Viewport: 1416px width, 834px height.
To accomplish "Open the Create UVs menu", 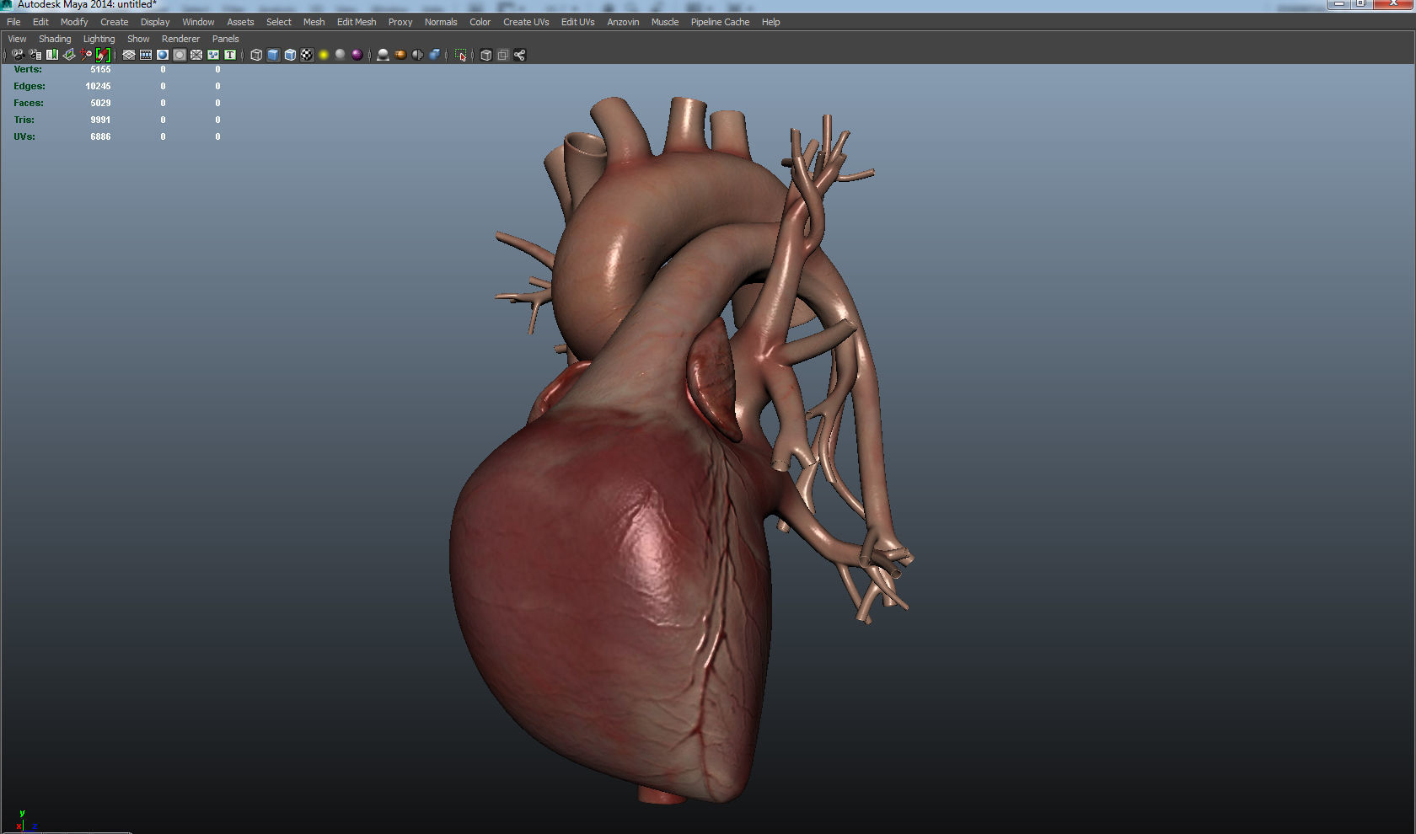I will click(526, 22).
